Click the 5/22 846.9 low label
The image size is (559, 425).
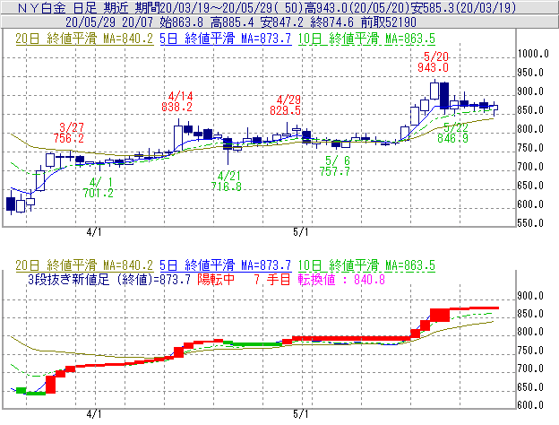(452, 133)
